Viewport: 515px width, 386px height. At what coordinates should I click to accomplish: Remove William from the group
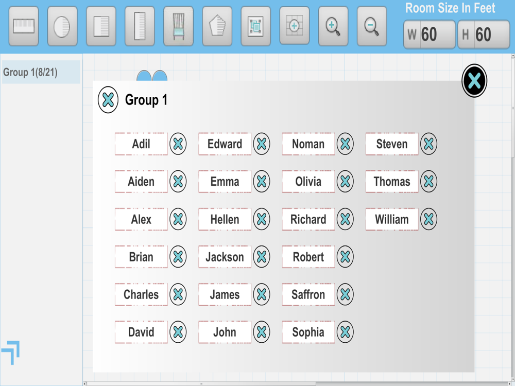428,219
